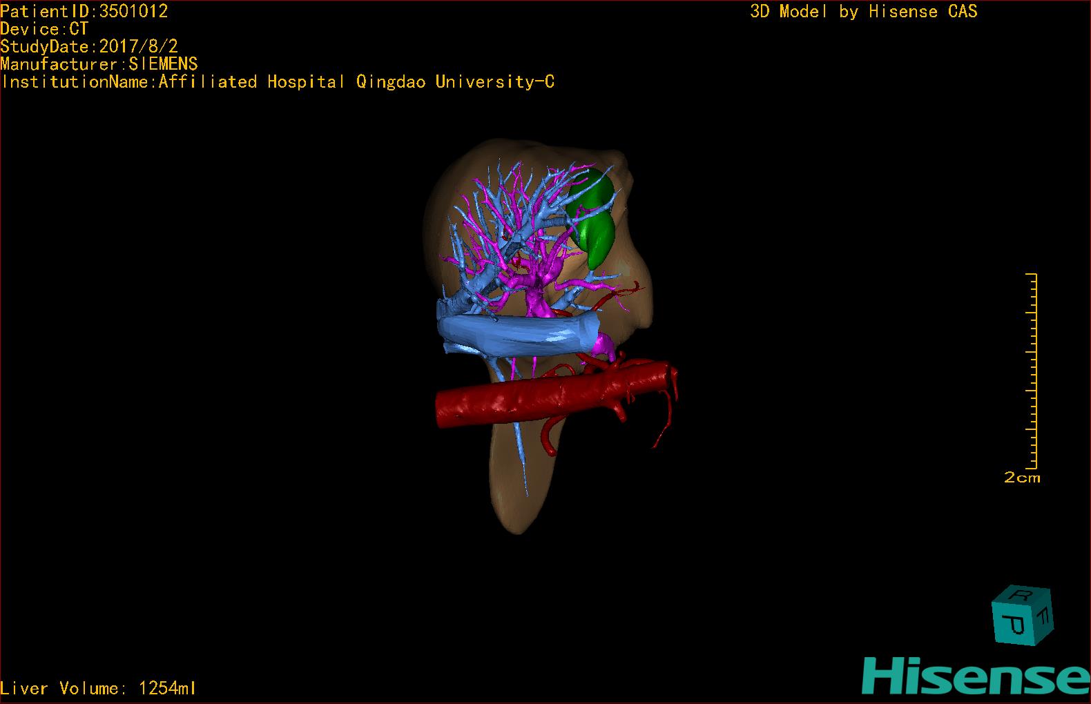Click the "2cm" scale label
The height and width of the screenshot is (704, 1091).
click(x=1022, y=478)
